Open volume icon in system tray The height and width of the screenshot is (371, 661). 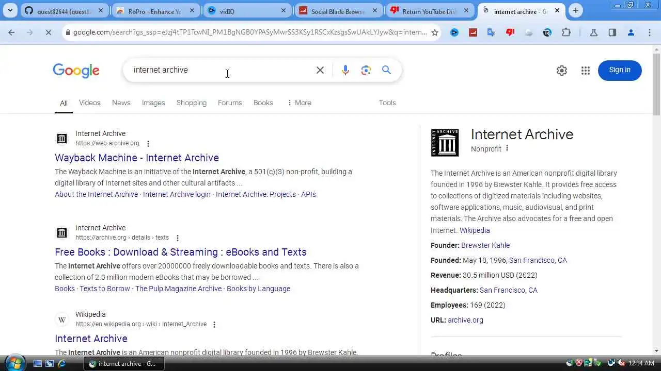click(621, 363)
